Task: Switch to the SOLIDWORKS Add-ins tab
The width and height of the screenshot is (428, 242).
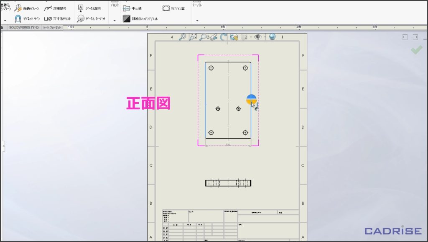Action: click(x=24, y=28)
